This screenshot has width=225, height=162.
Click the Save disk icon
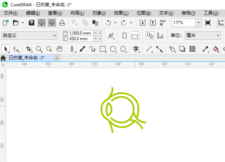[32, 23]
